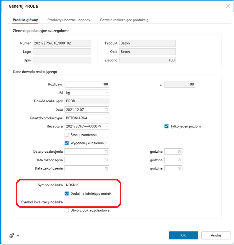This screenshot has height=245, width=234.
Task: Open calendar for Data rozpoczęcia
Action: 107,160
